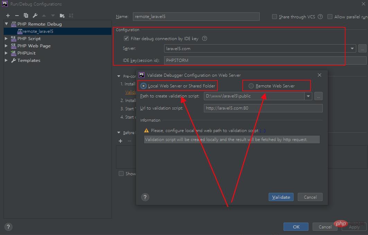Edit Name field containing remote_laravel5
This screenshot has height=235, width=368.
196,17
